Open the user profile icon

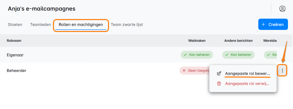click(x=282, y=9)
